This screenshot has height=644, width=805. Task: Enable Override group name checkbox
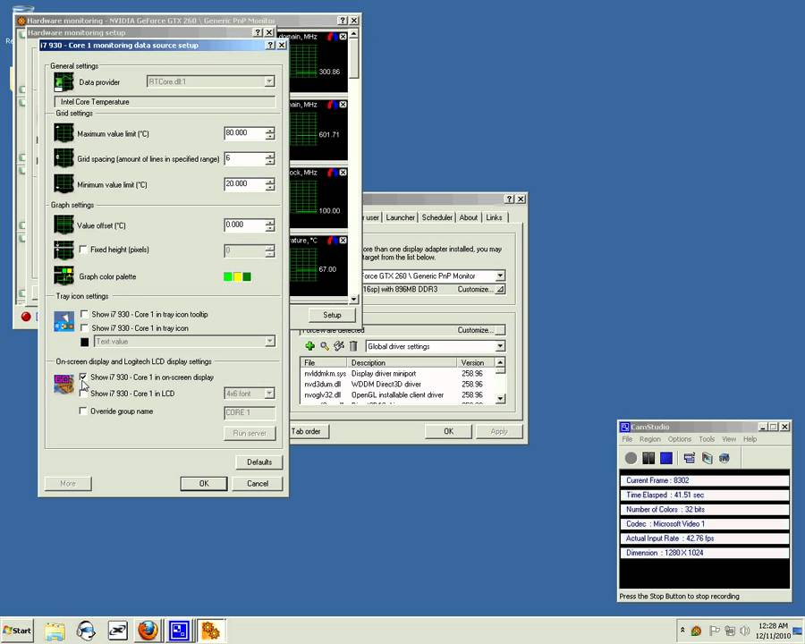click(x=83, y=411)
